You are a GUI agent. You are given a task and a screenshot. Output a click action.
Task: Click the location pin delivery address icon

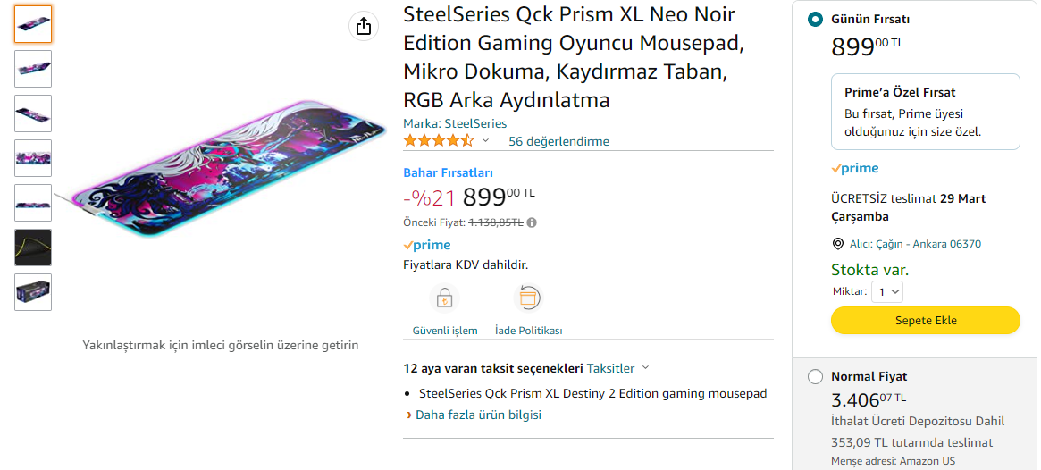click(837, 244)
